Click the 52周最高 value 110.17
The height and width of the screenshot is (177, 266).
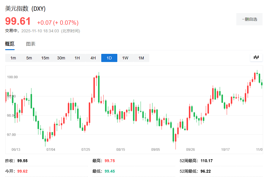click(207, 161)
